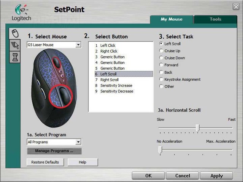Select the Cruise Up task option
The image size is (243, 182).
[161, 51]
